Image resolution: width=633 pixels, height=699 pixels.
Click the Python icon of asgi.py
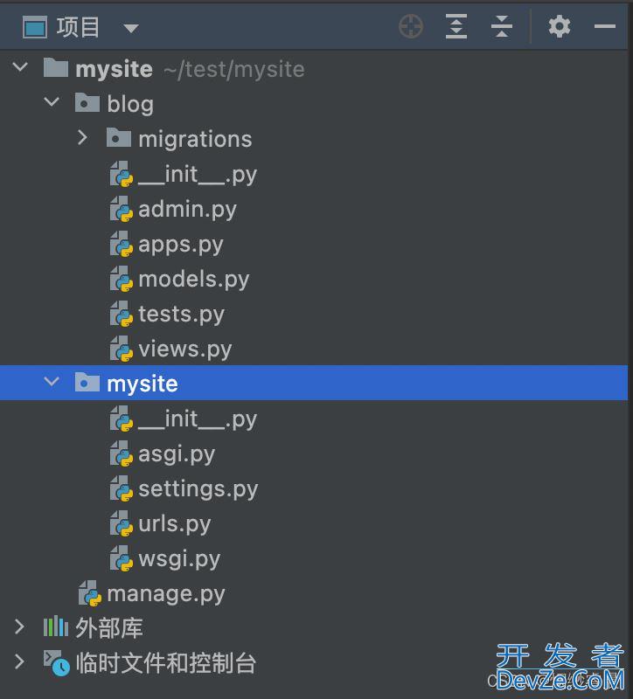pos(122,453)
